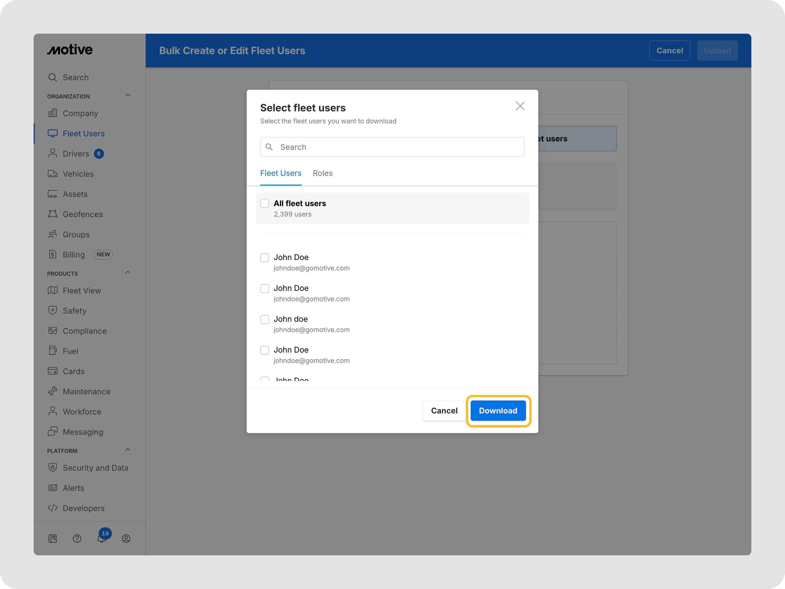Collapse the Platform section chevron
The width and height of the screenshot is (785, 589).
click(x=128, y=450)
